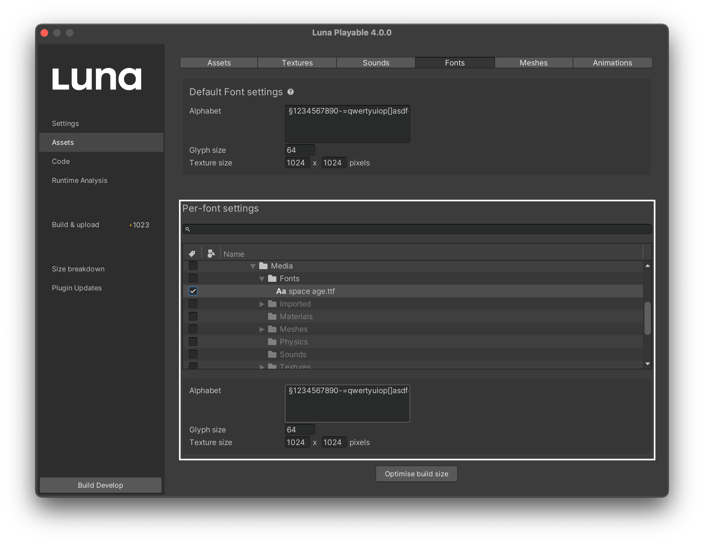Click the search magnifier icon
This screenshot has width=704, height=544.
point(188,229)
